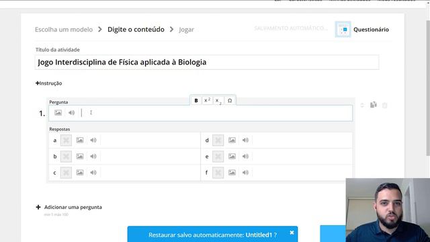430x242 pixels.
Task: Add image to answer d
Action: point(232,140)
